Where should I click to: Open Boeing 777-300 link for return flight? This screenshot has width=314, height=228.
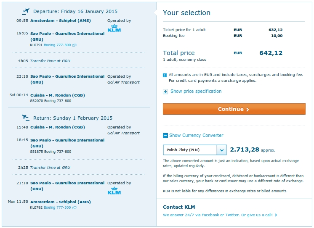(57, 207)
